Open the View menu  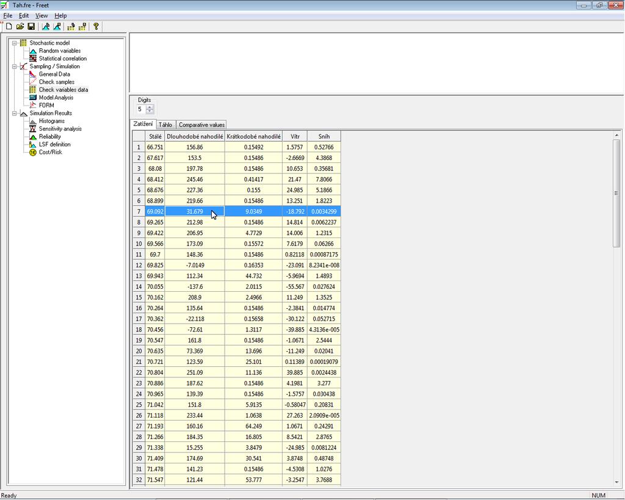42,15
